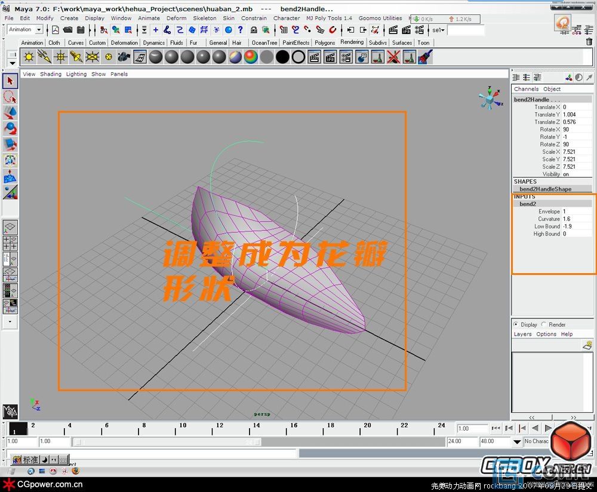
Task: Save the scene with the floppy disk icon
Action: pos(81,30)
